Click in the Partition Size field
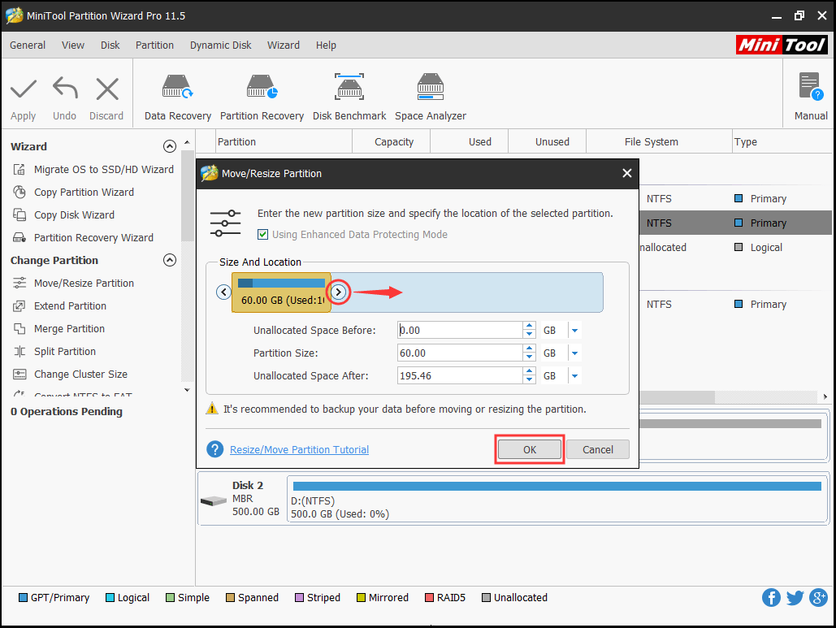The width and height of the screenshot is (836, 628). 460,353
